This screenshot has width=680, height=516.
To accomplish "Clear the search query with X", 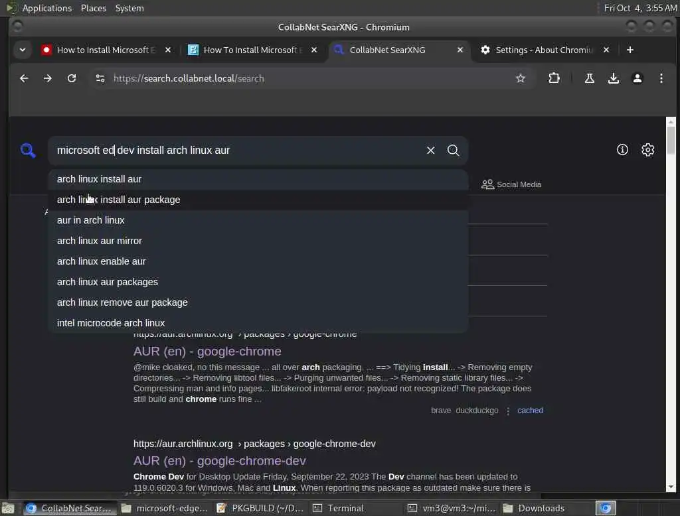I will point(430,151).
